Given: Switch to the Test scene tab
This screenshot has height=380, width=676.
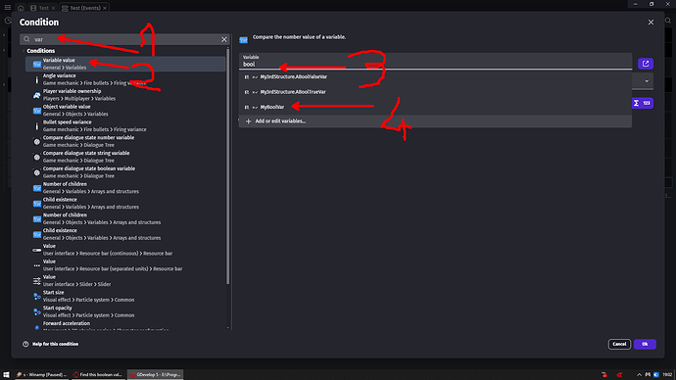Looking at the screenshot, I should pos(43,8).
